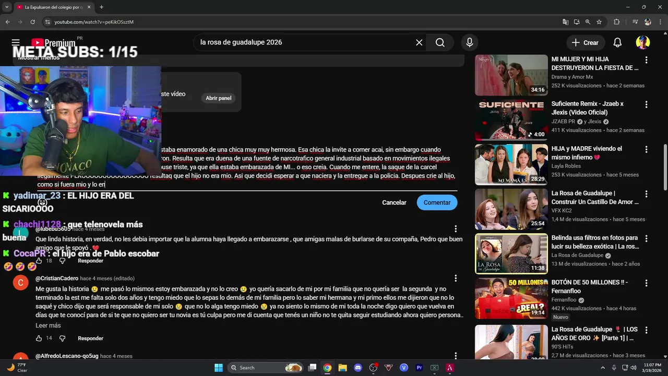Dislike the comment from @lubebu5605

[x=62, y=261]
